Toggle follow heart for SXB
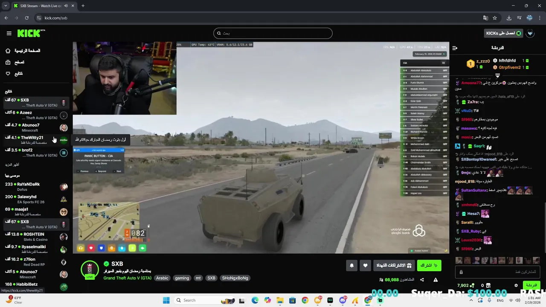Viewport: 546px width, 307px height. [x=365, y=265]
